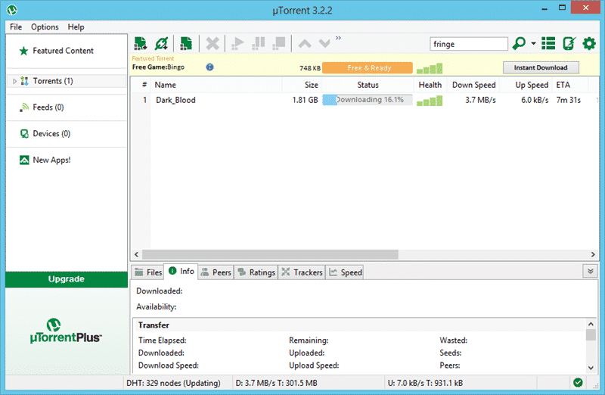
Task: Collapse the detail pane with chevron button
Action: (590, 271)
